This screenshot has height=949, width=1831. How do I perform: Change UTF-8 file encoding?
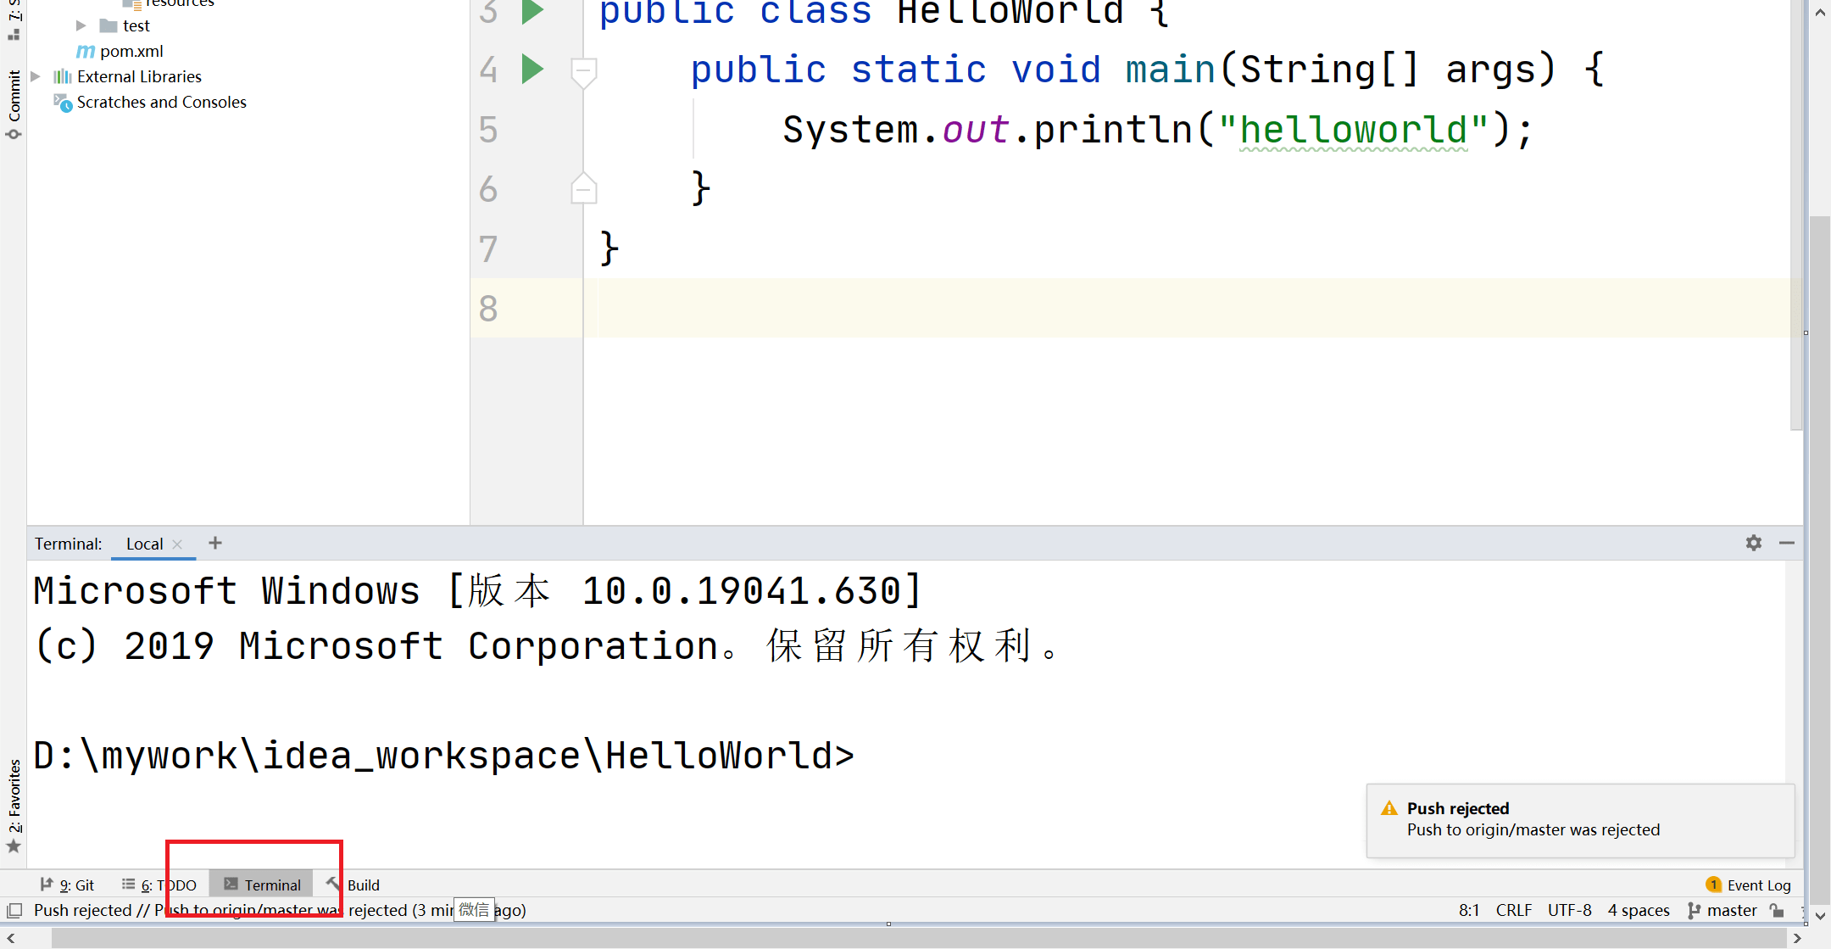point(1569,910)
